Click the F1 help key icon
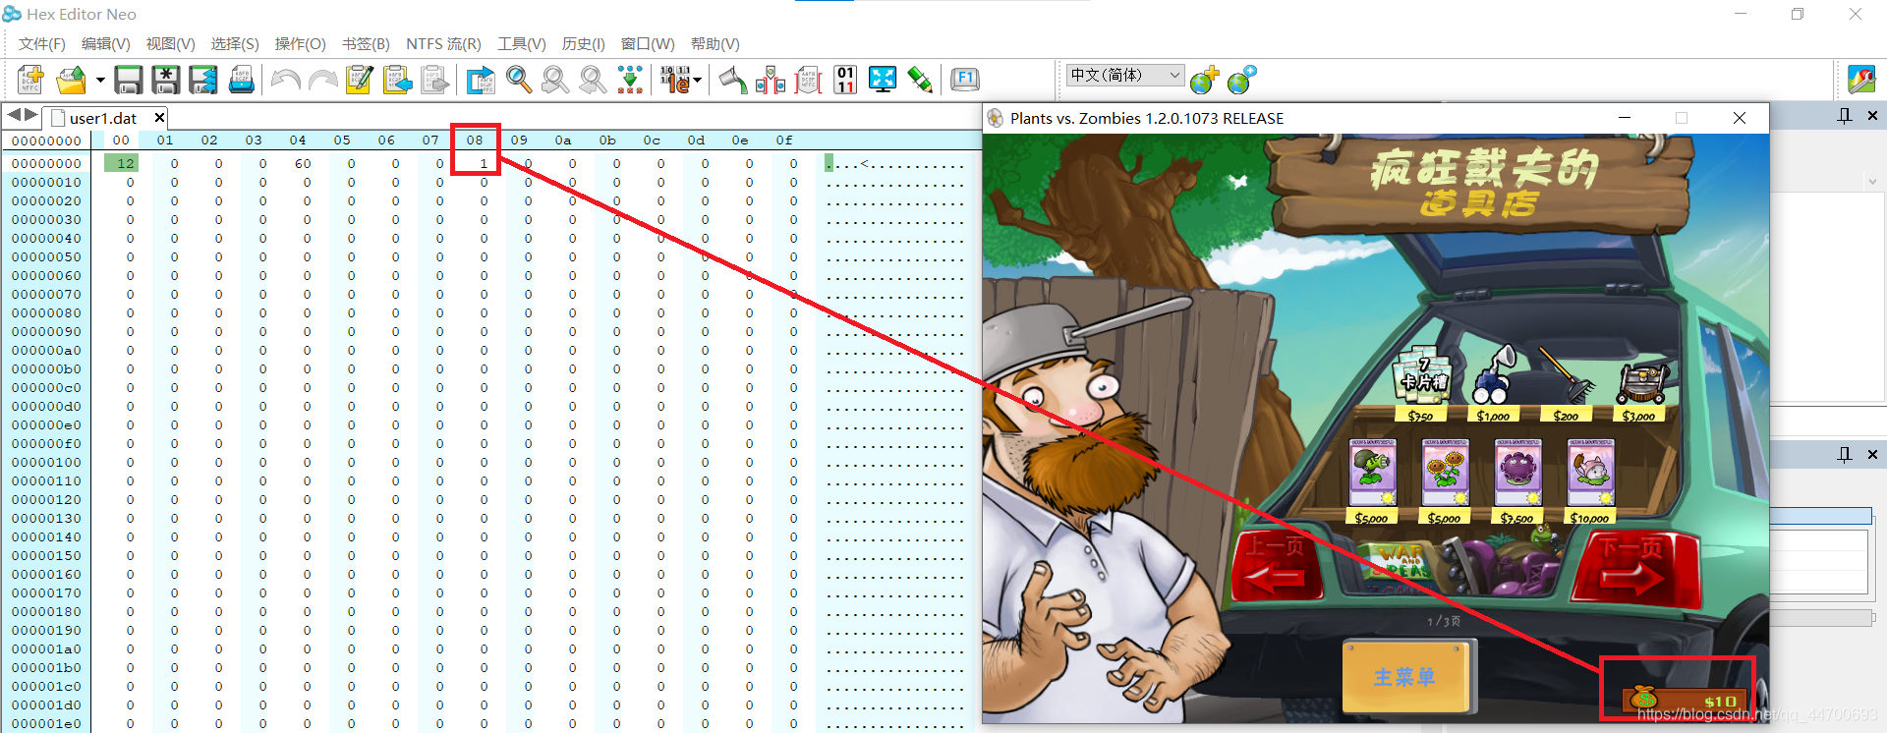Image resolution: width=1887 pixels, height=733 pixels. 965,79
